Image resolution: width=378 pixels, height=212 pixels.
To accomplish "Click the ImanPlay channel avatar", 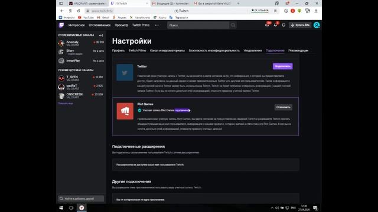I will 61,61.
